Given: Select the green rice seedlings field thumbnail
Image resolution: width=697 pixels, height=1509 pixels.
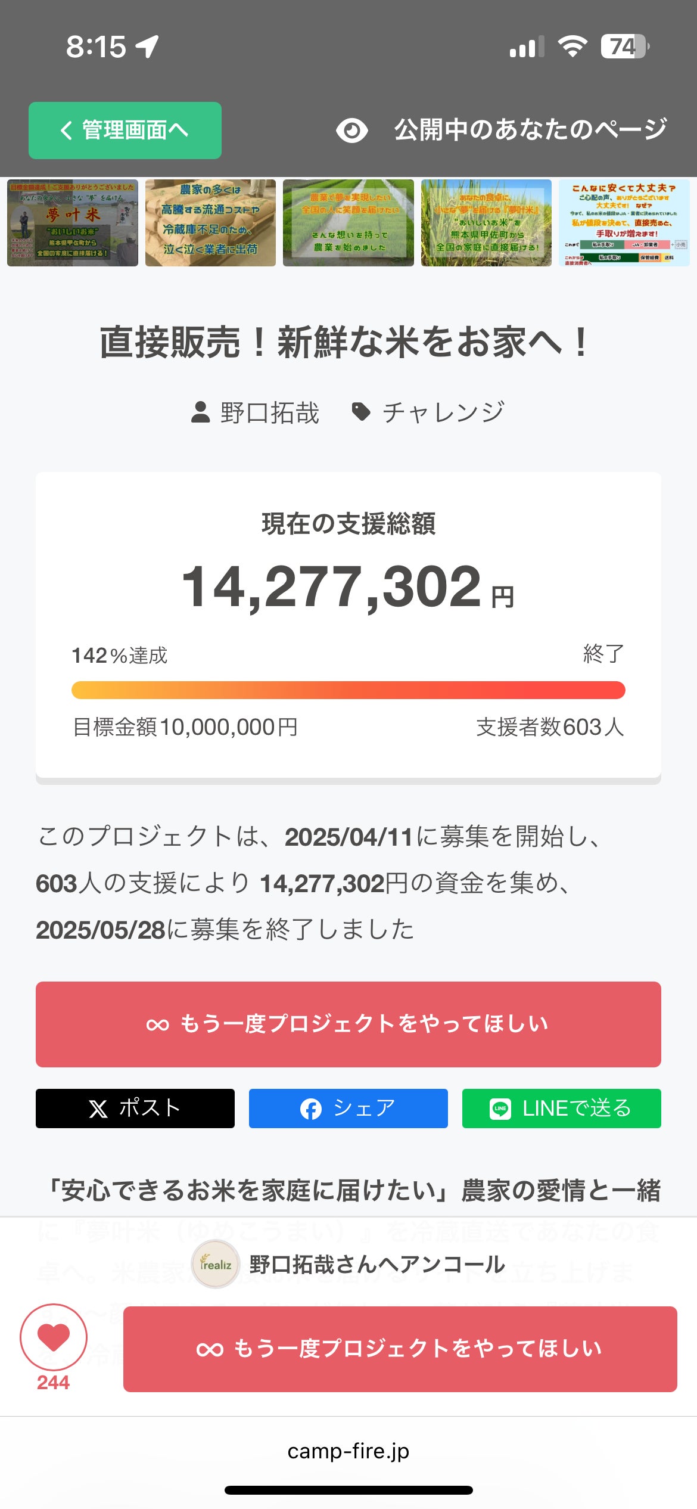Looking at the screenshot, I should point(348,223).
